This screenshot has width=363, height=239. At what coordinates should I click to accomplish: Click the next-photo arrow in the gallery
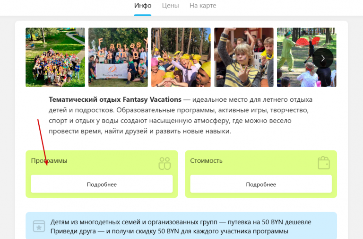(323, 58)
